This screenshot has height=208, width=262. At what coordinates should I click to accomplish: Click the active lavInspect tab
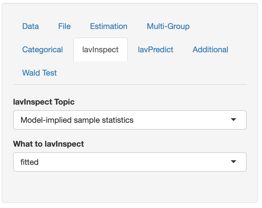[100, 50]
